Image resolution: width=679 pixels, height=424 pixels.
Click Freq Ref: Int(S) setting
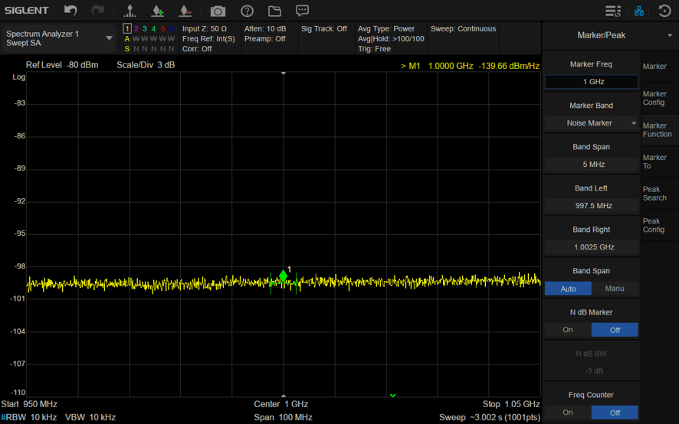208,39
